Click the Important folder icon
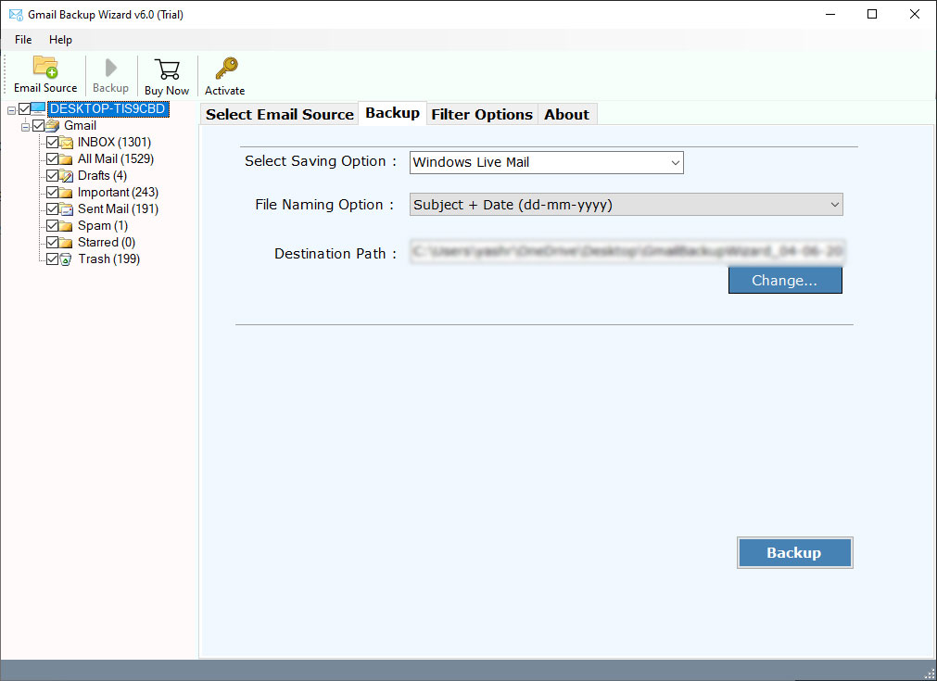937x681 pixels. point(67,193)
